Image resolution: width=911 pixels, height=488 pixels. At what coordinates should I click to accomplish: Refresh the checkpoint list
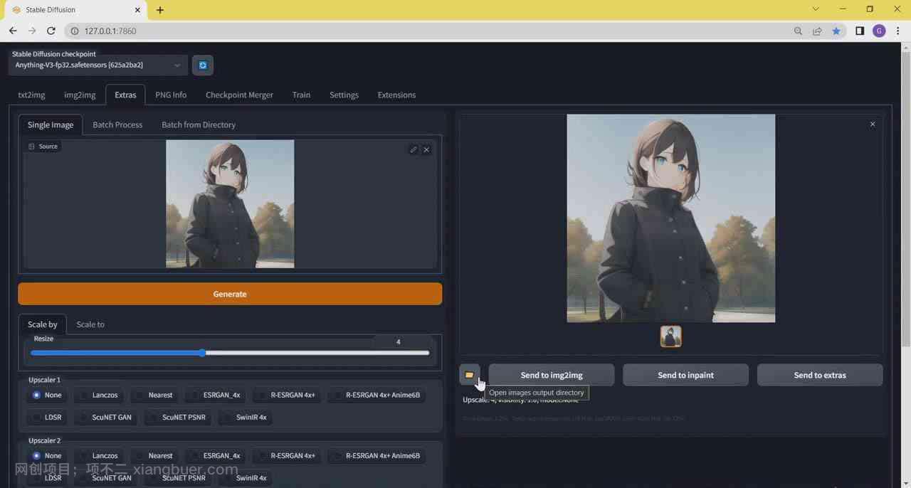[x=203, y=65]
